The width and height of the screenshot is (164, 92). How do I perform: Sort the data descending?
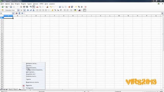coord(66,7)
